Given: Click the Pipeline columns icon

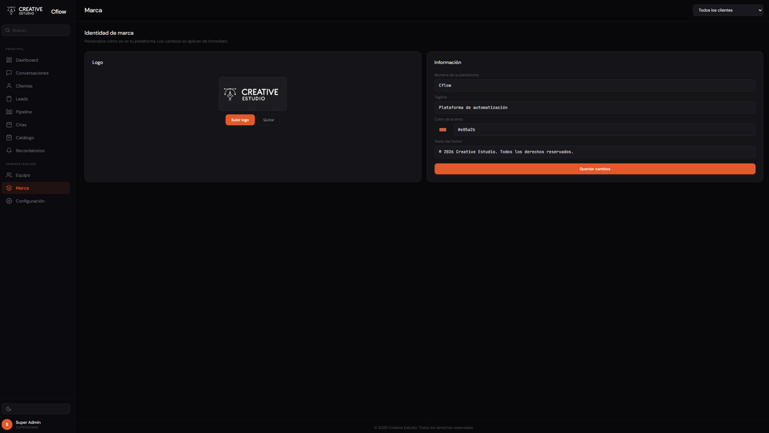Looking at the screenshot, I should pos(9,112).
